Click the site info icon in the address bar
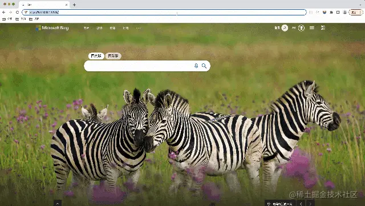The width and height of the screenshot is (365, 206). [x=26, y=12]
